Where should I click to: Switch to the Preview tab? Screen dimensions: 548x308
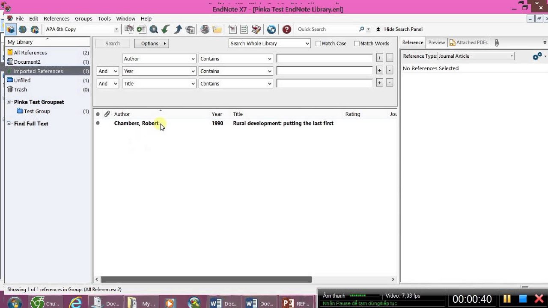437,42
